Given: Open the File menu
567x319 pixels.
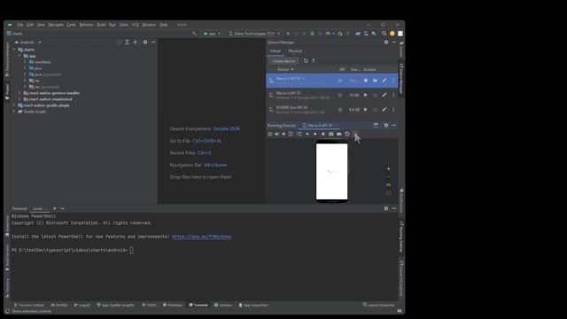Looking at the screenshot, I should click(20, 25).
